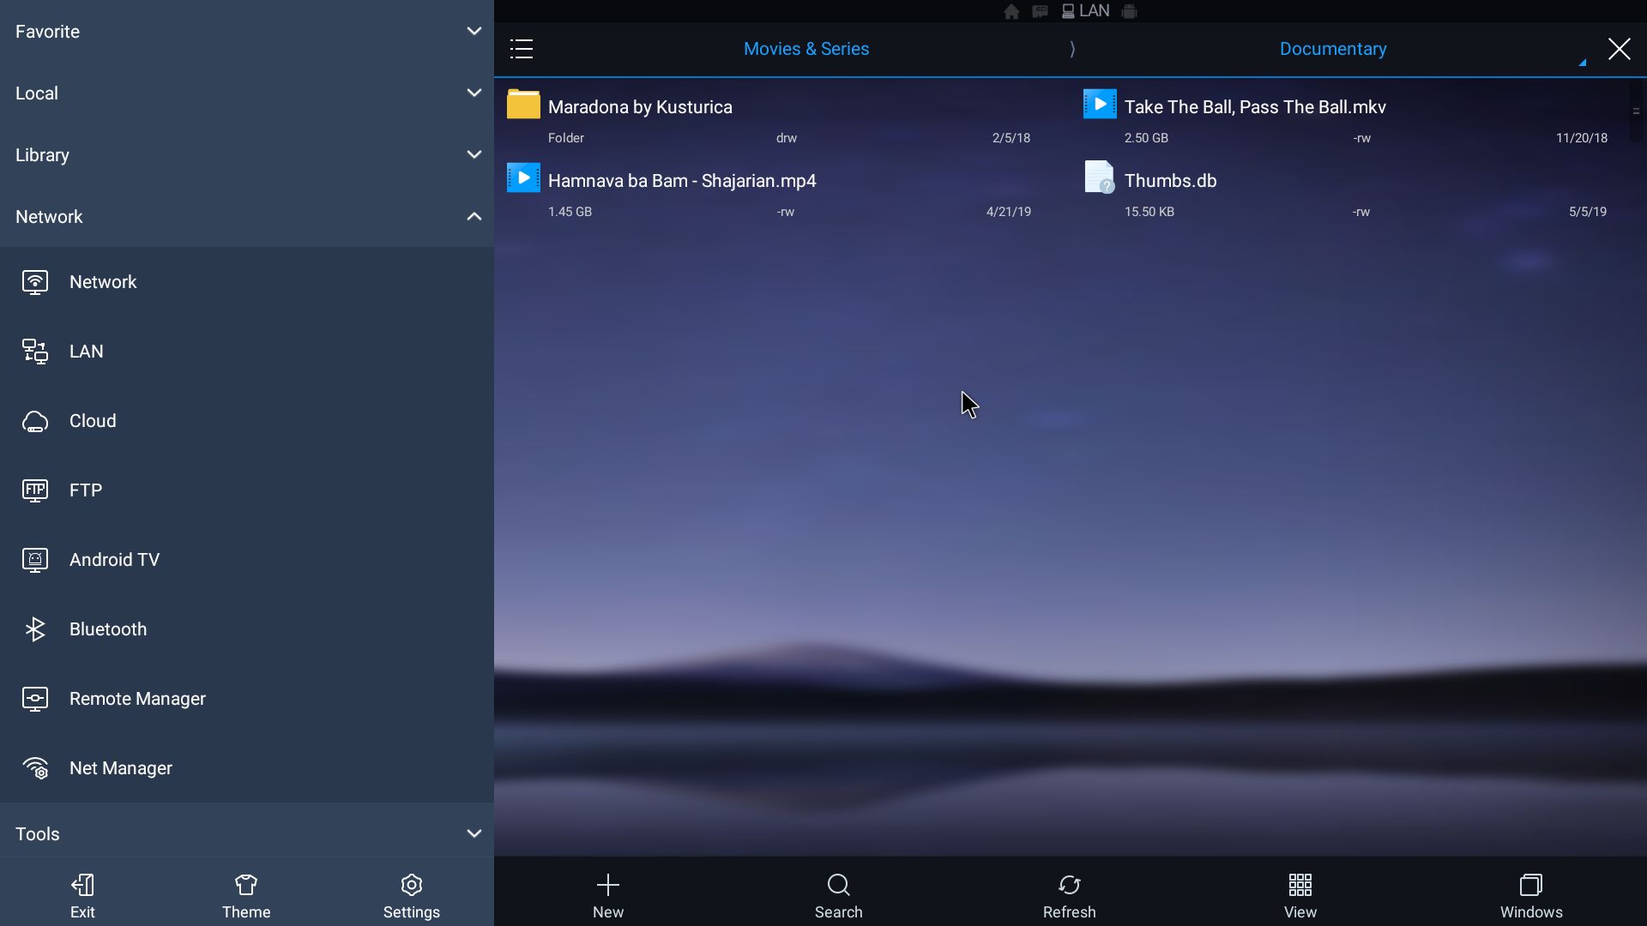Image resolution: width=1647 pixels, height=926 pixels.
Task: Open Bluetooth file transfer
Action: 107,629
